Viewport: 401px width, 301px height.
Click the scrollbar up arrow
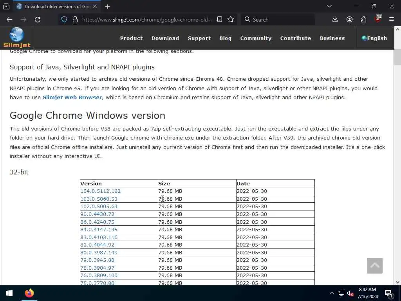click(x=397, y=29)
